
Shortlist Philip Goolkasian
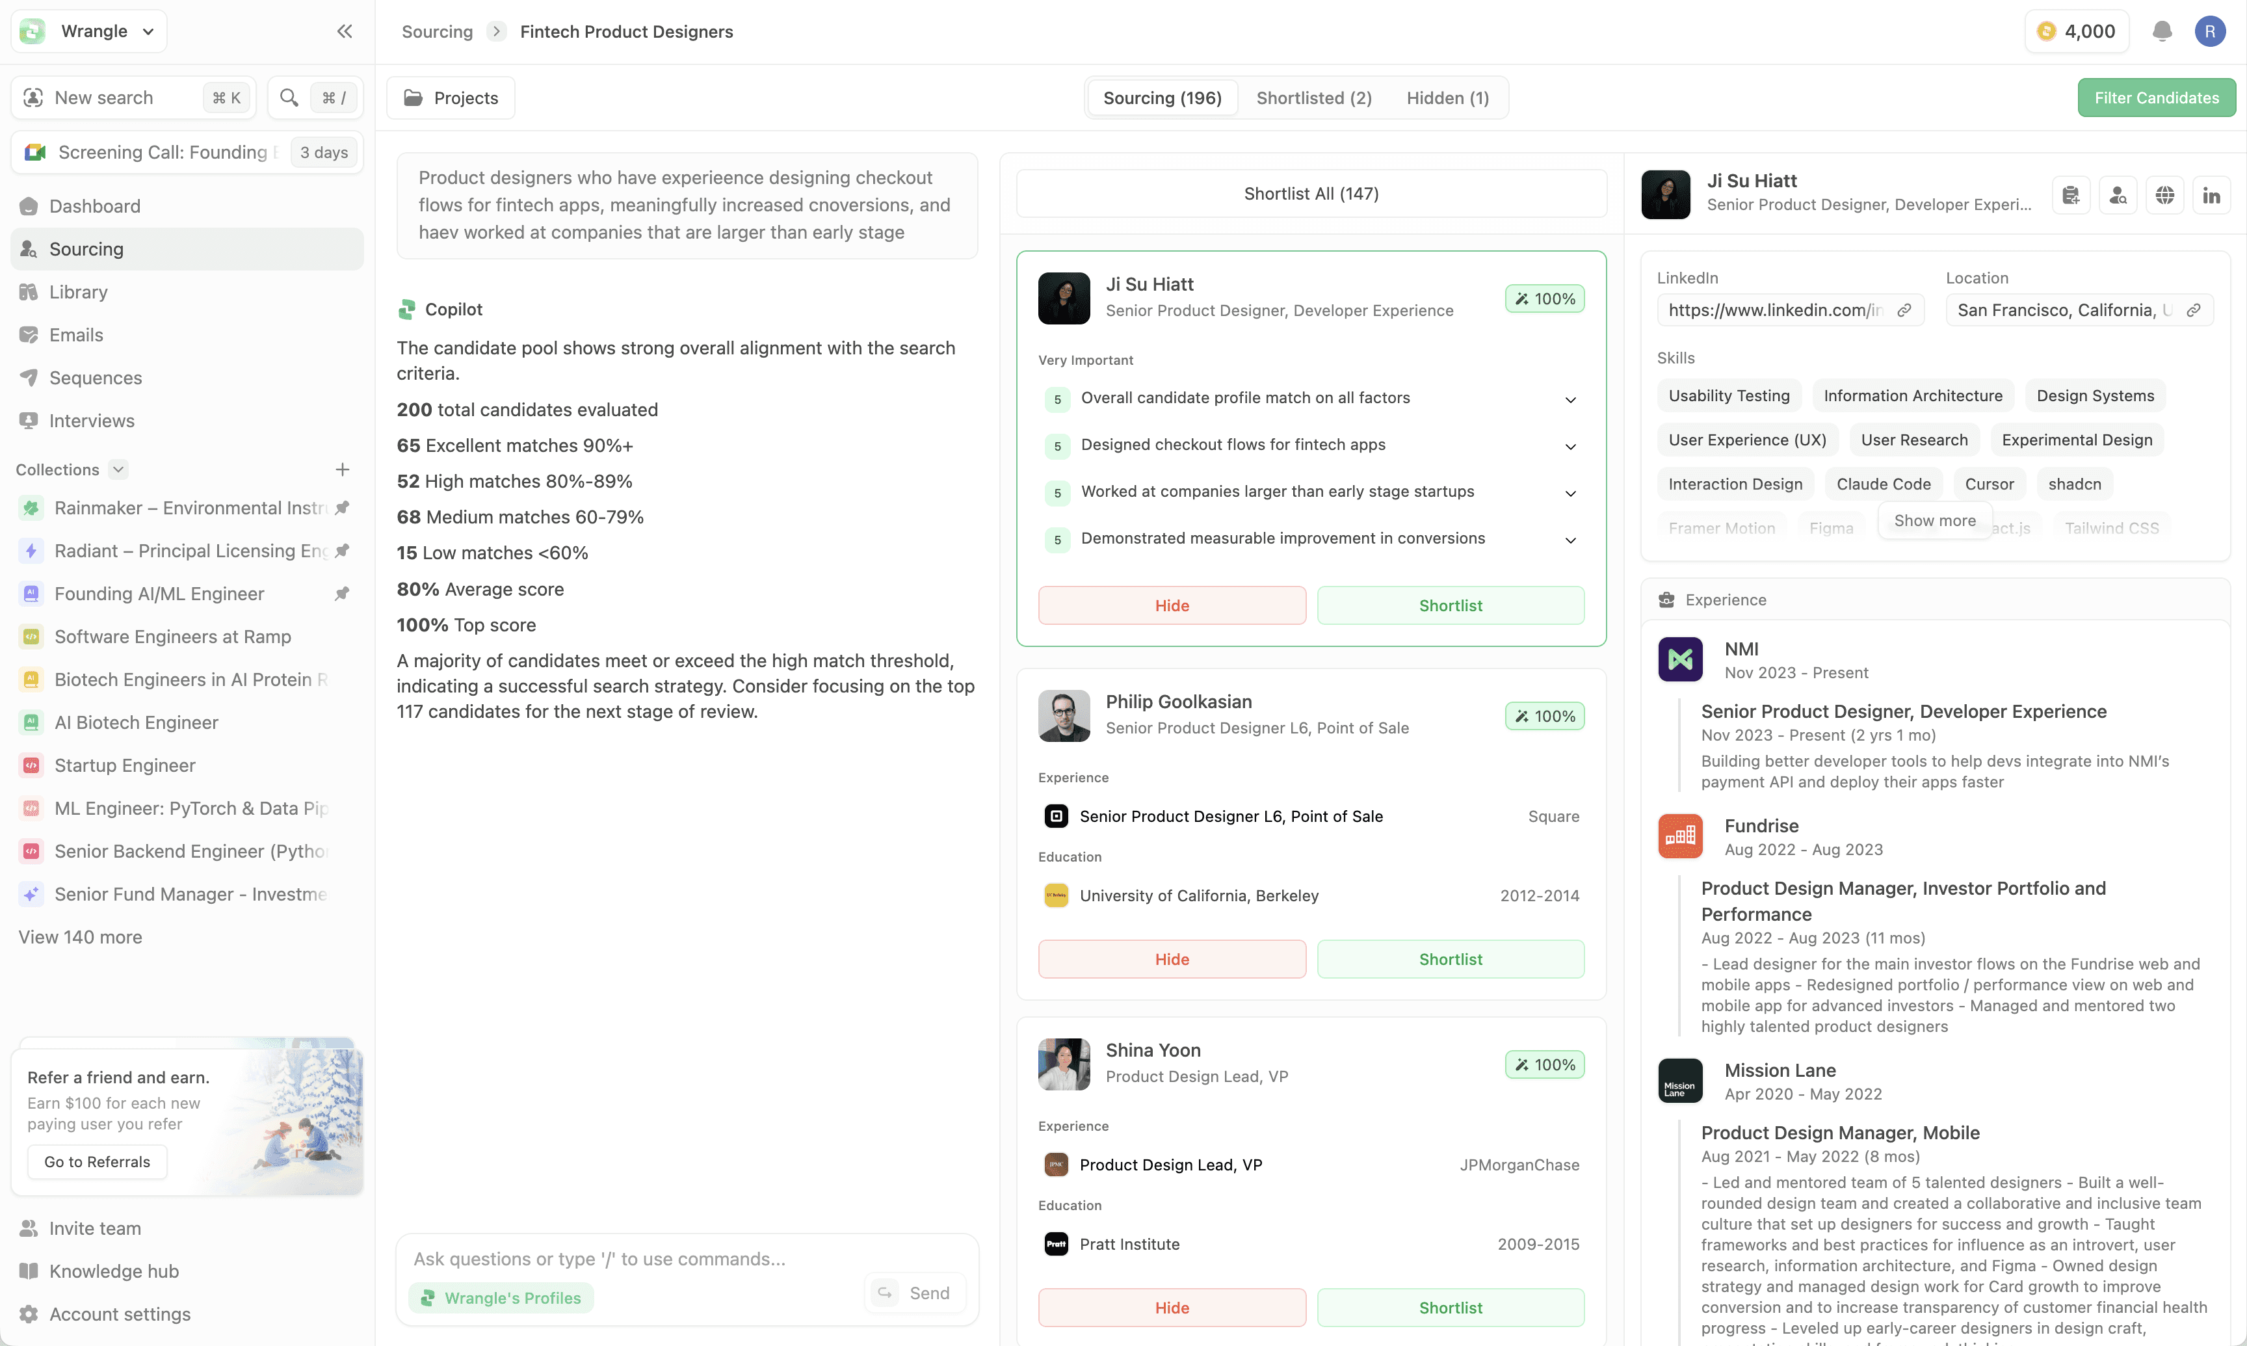1450,958
